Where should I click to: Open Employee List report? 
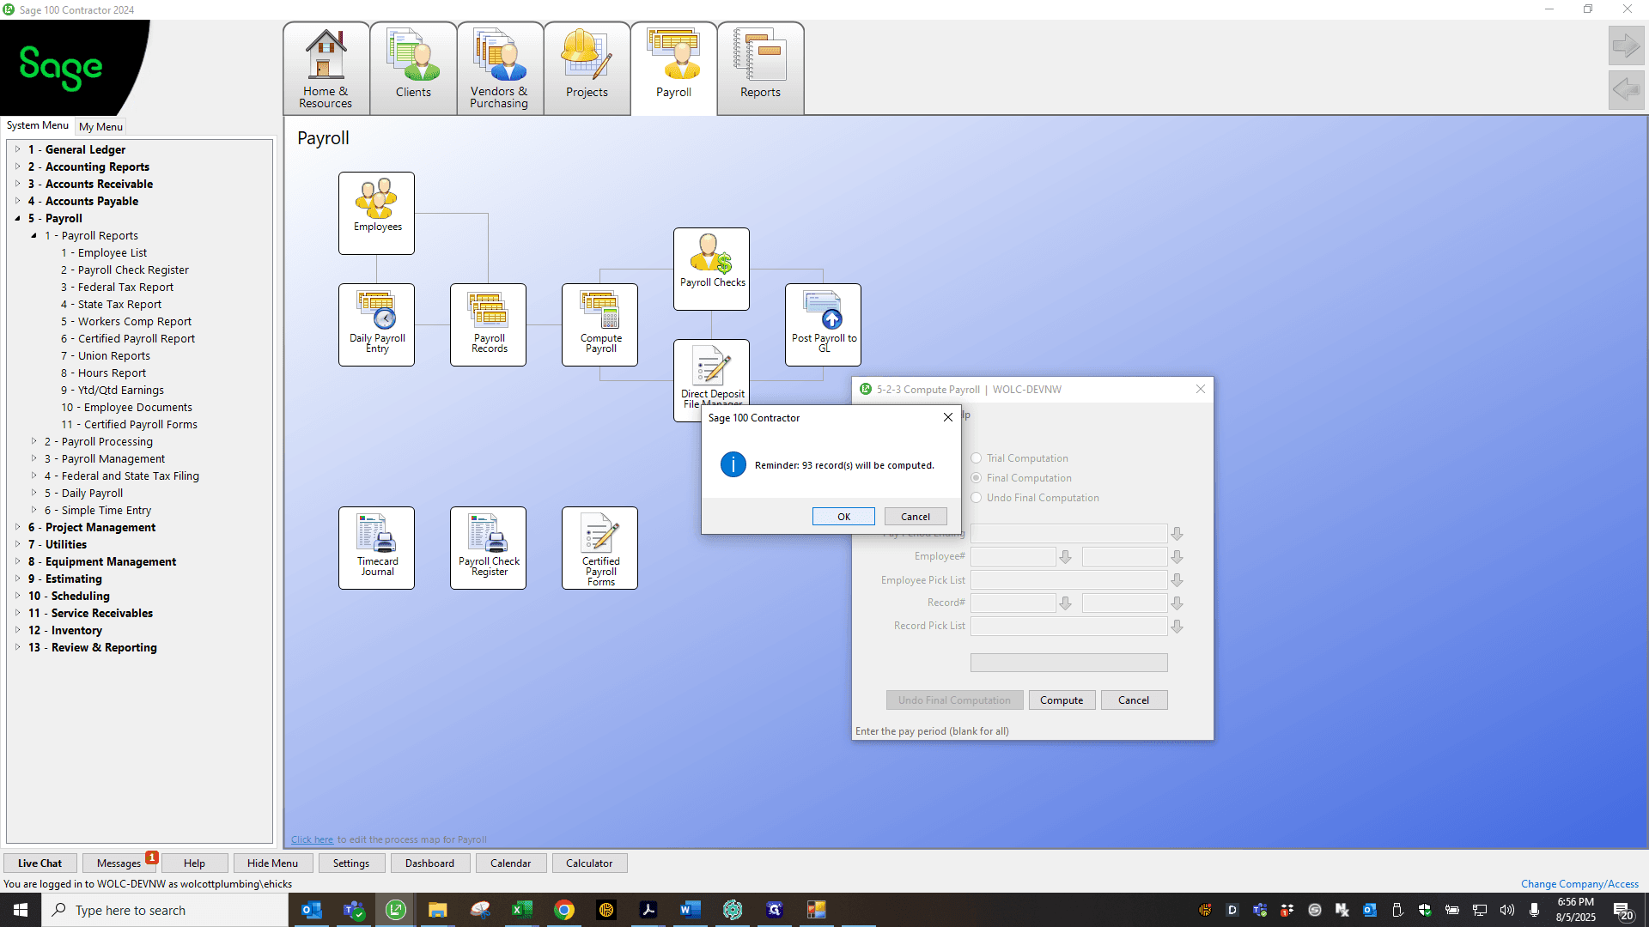coord(104,252)
